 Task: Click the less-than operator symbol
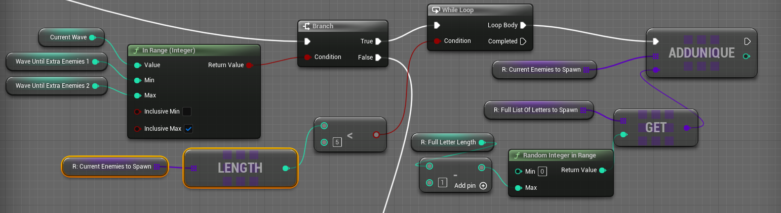pyautogui.click(x=350, y=135)
